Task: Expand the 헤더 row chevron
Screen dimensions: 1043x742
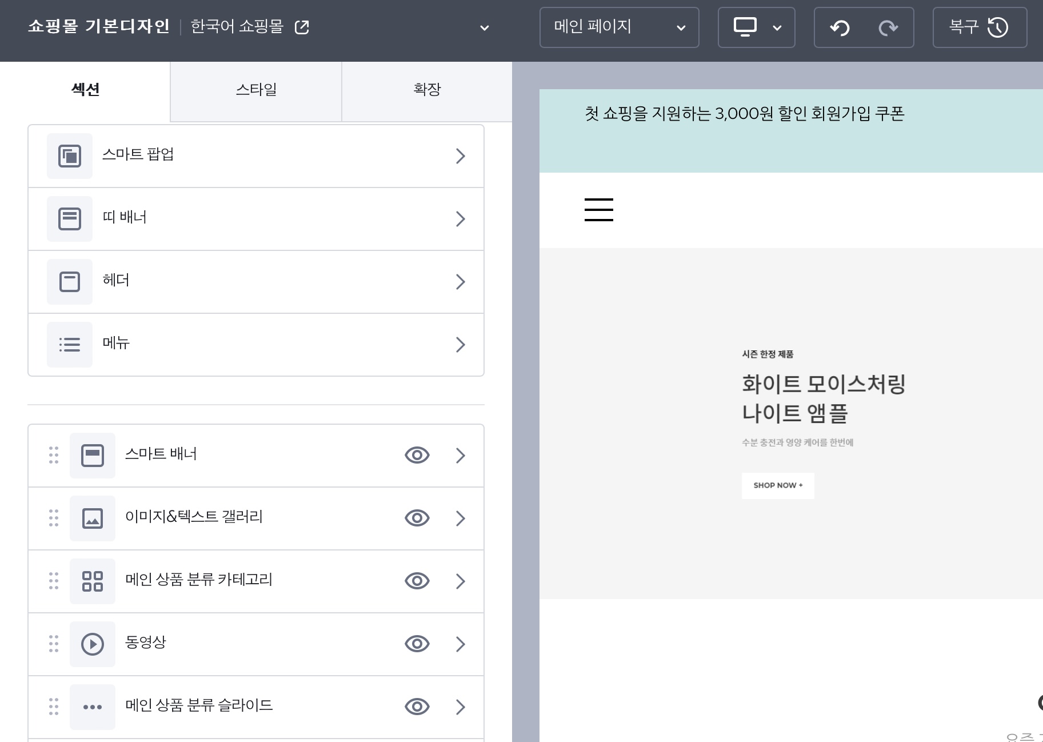Action: pyautogui.click(x=461, y=282)
